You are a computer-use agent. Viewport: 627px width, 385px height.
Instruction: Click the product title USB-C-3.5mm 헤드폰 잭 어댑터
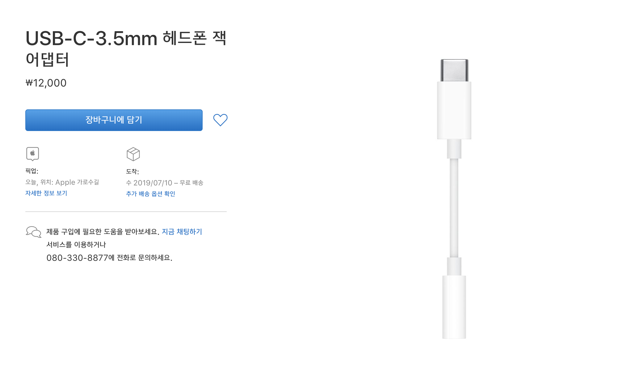click(126, 48)
